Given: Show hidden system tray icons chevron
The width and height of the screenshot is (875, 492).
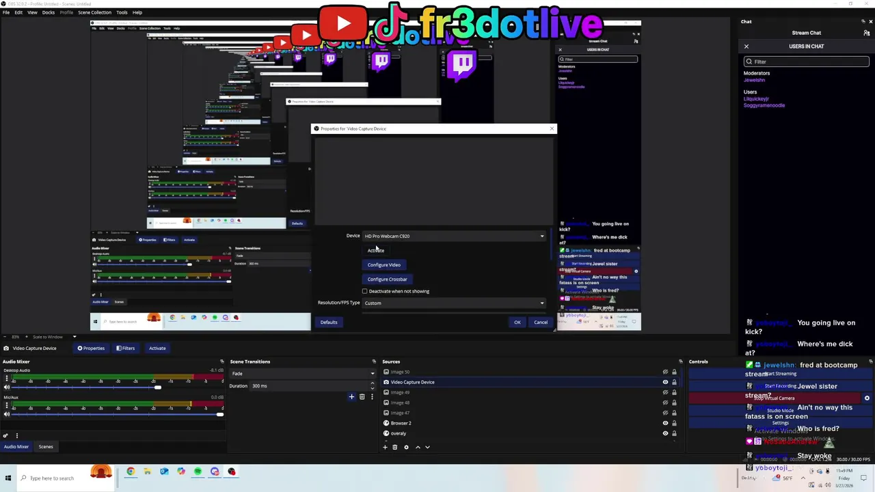Looking at the screenshot, I should [803, 478].
